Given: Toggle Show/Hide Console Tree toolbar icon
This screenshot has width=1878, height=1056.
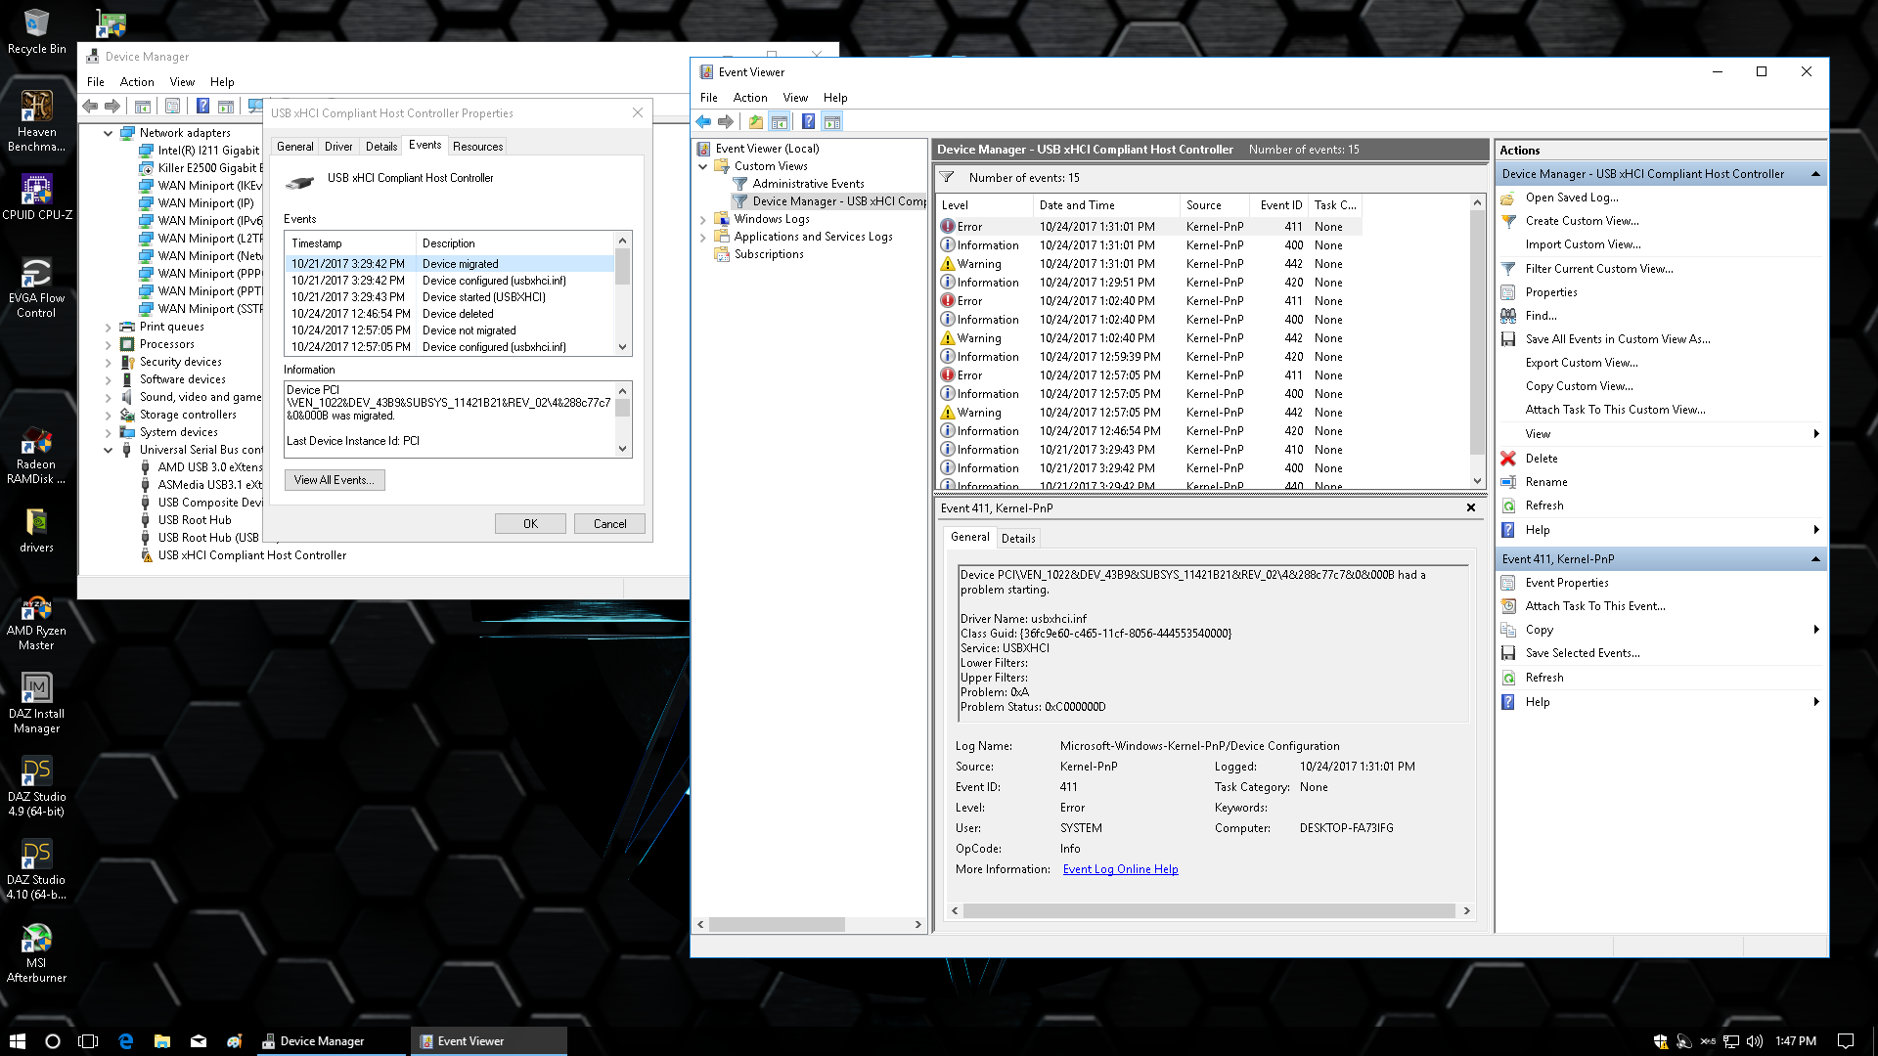Looking at the screenshot, I should [780, 122].
